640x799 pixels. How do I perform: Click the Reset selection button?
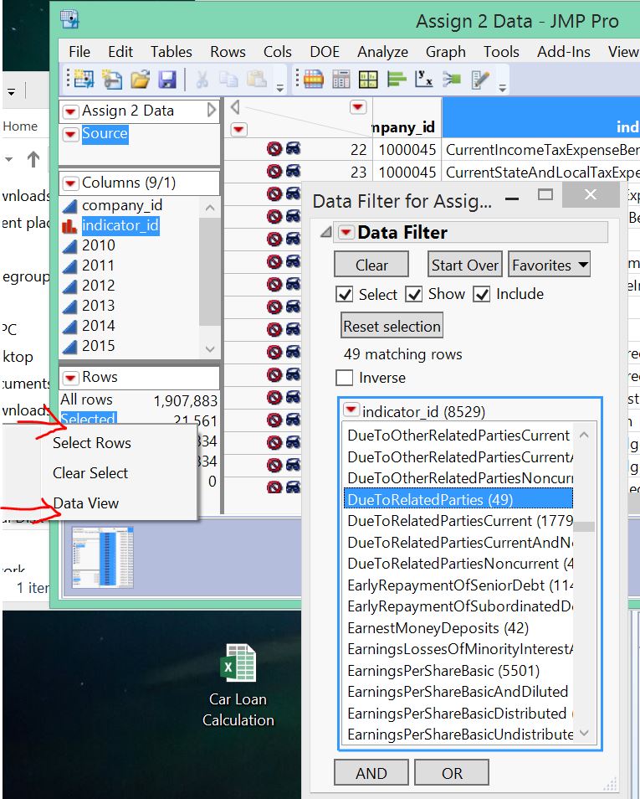[392, 326]
